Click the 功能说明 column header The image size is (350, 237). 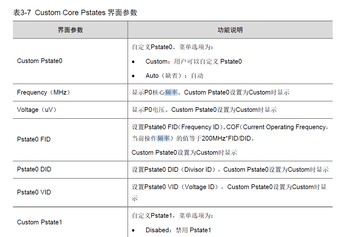230,30
